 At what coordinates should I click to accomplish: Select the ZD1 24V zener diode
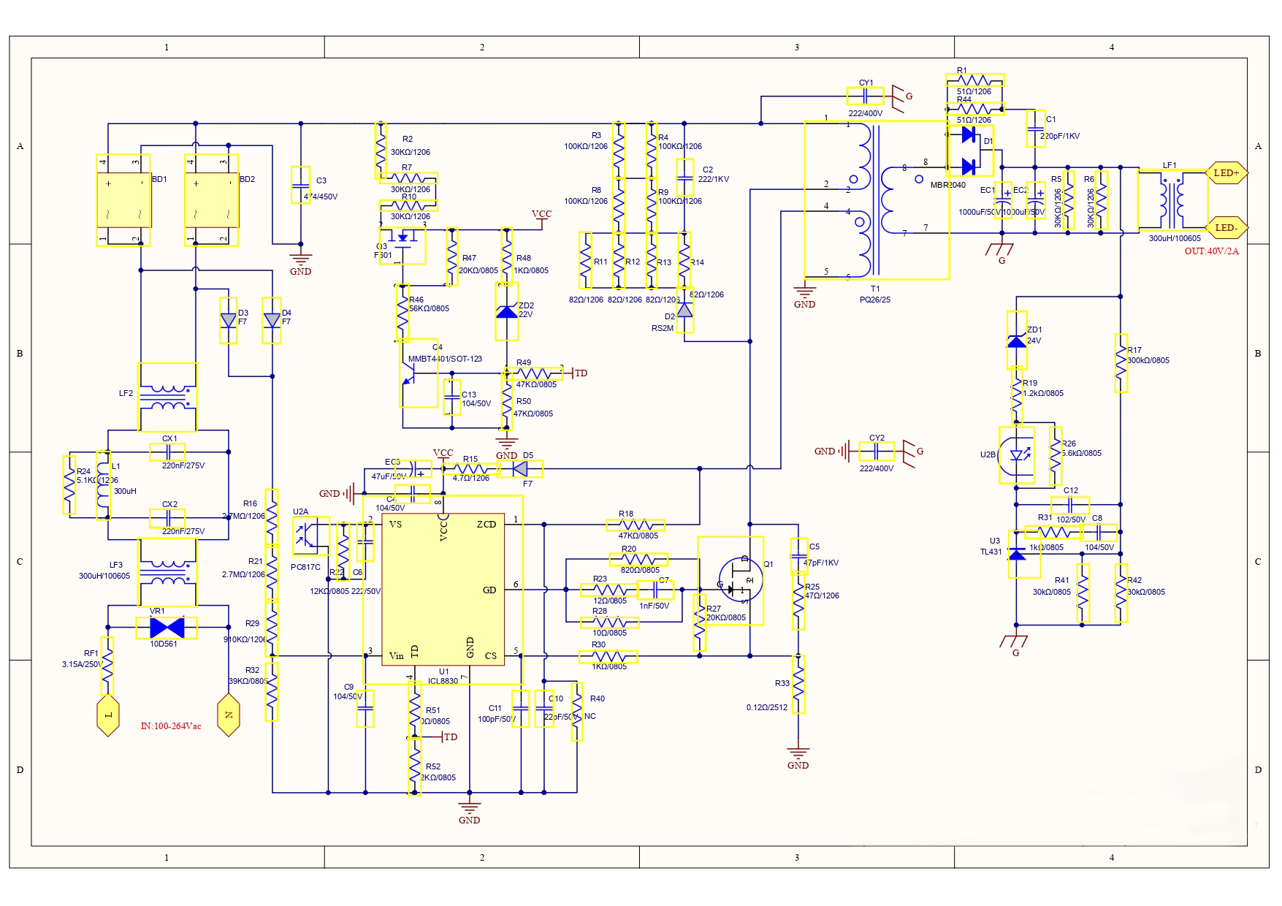coord(1016,340)
